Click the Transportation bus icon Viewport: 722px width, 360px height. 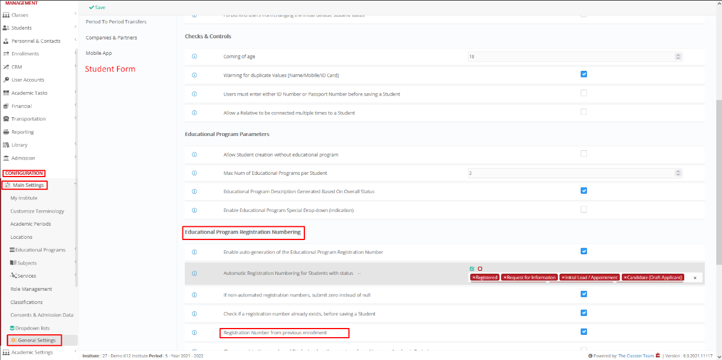pos(6,119)
